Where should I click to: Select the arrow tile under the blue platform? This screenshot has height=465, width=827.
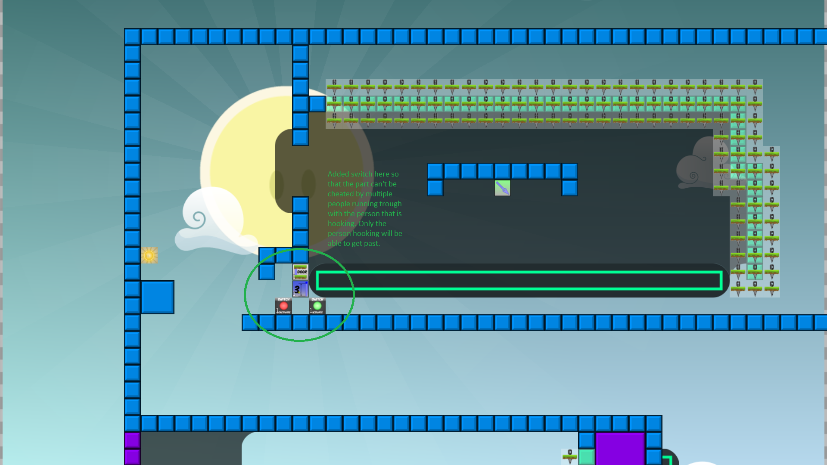tap(502, 188)
